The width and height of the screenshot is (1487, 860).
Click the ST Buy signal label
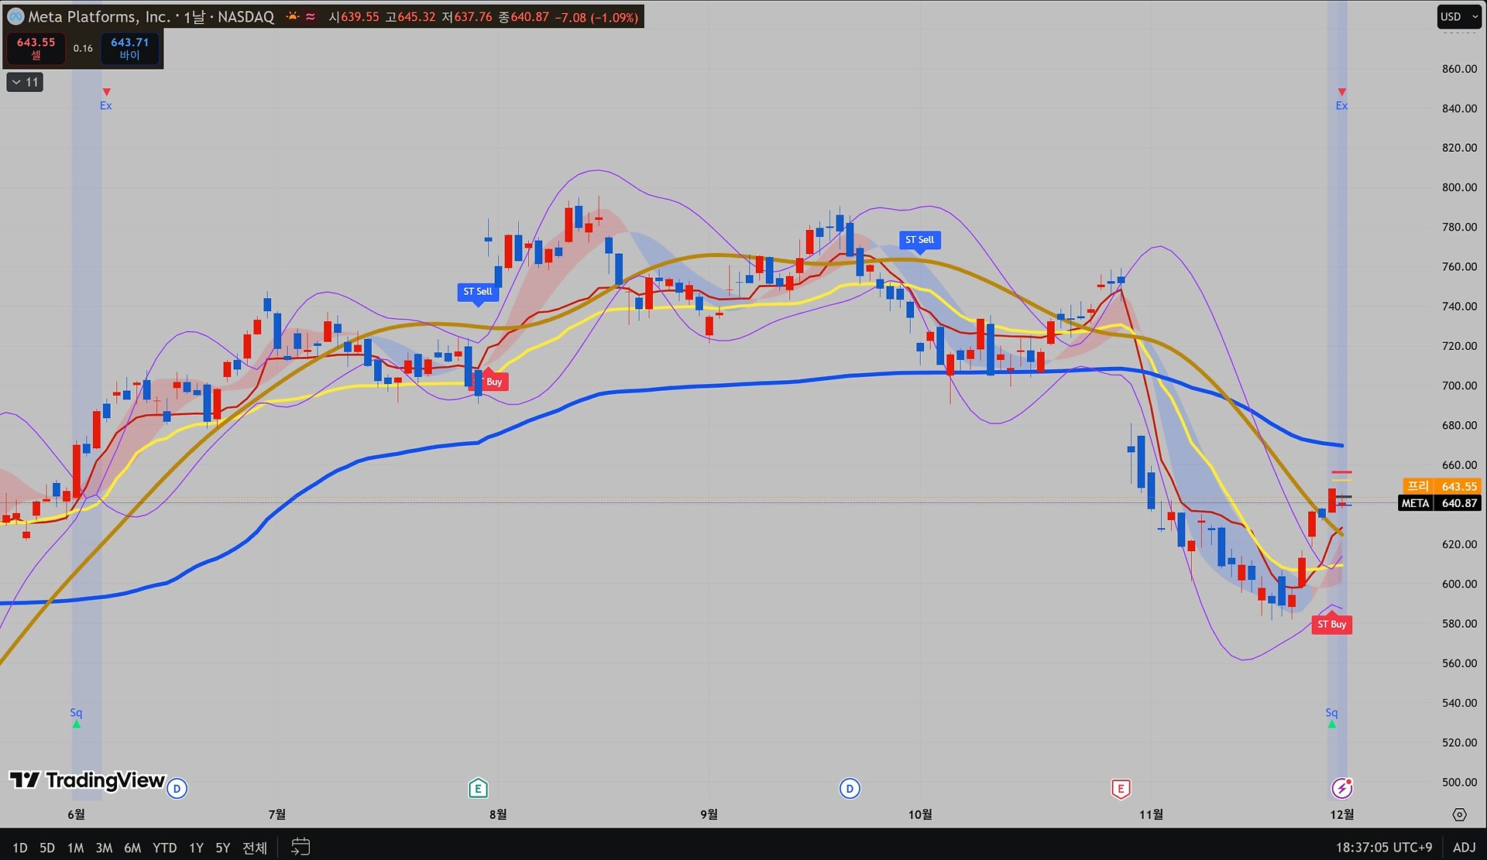1331,625
